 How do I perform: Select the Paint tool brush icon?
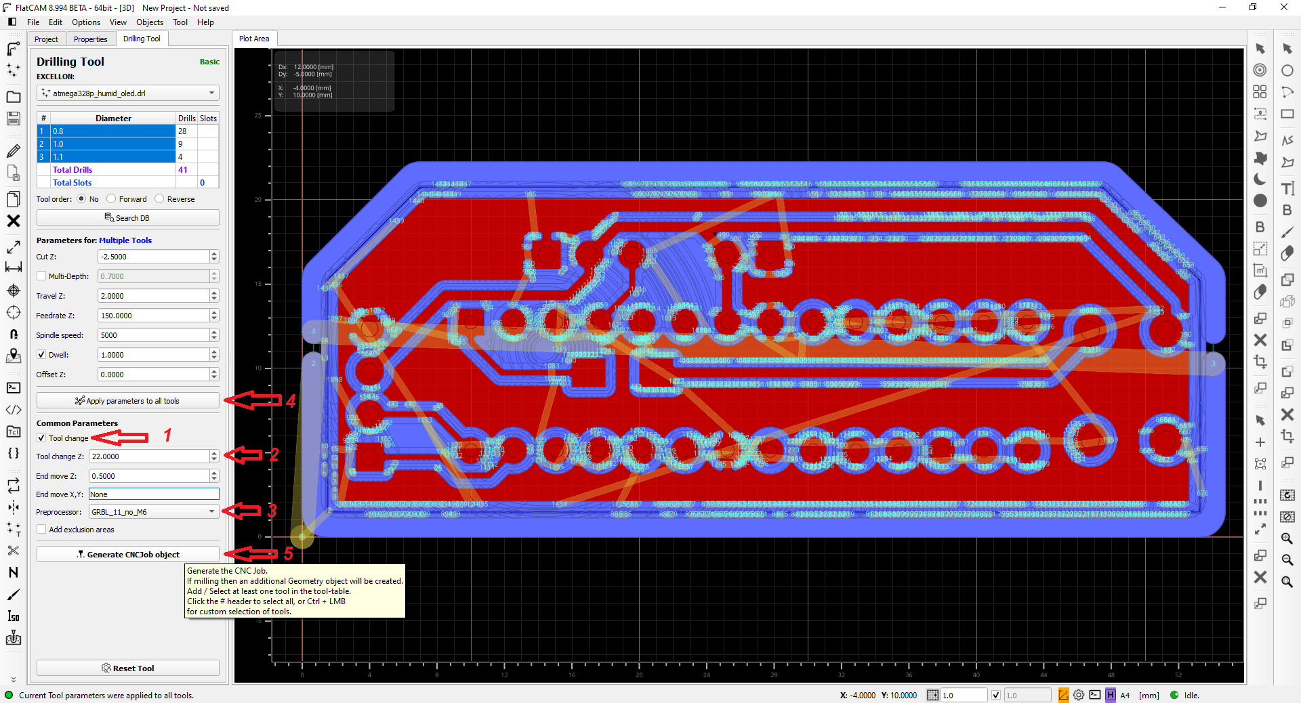tap(13, 595)
